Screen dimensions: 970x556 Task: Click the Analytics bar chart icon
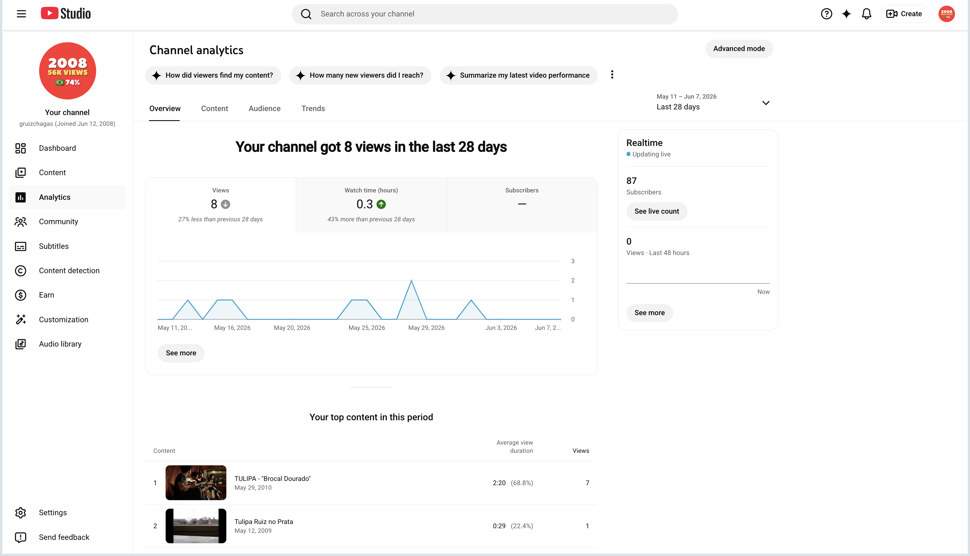tap(21, 197)
